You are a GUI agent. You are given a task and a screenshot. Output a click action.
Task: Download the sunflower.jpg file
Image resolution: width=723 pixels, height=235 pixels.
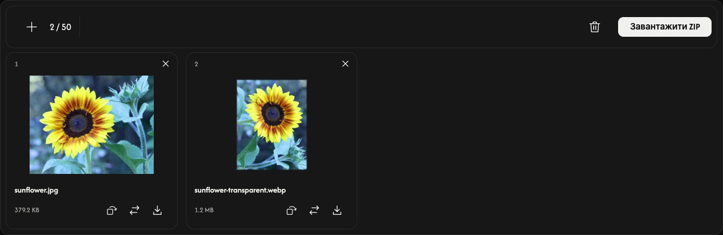point(157,210)
